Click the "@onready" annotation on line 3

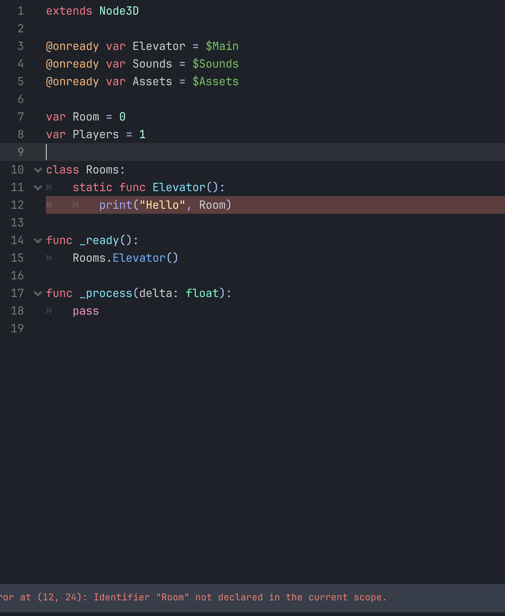click(x=73, y=46)
